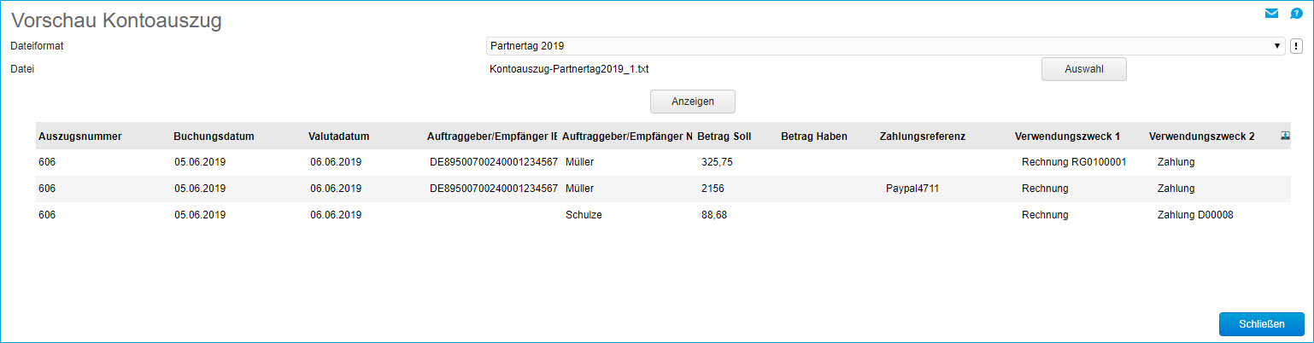The image size is (1314, 343).
Task: Sort by Auszugsnummer column header
Action: 80,137
